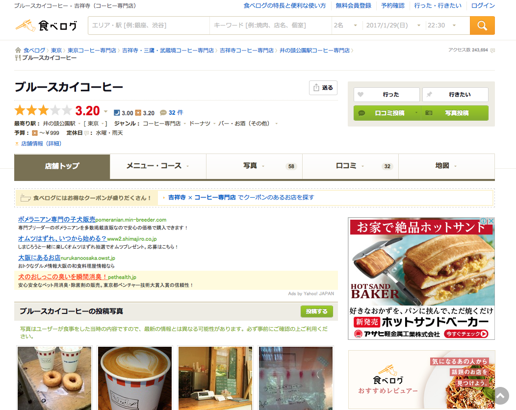Open the 地図 tab
The image size is (516, 410).
pos(446,166)
